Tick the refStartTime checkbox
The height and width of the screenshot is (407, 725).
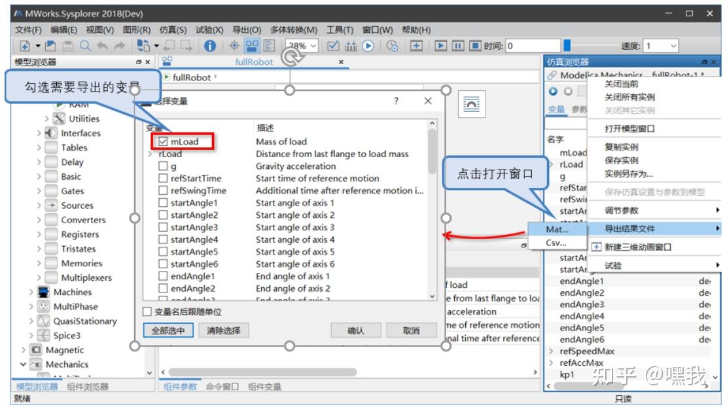163,178
